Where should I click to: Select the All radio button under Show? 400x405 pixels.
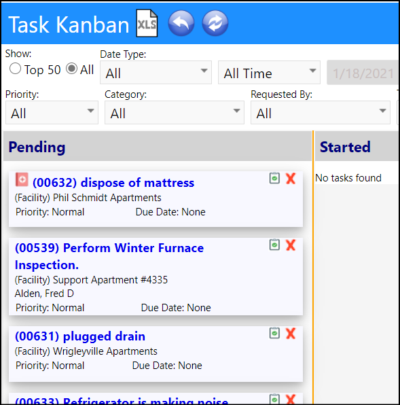[x=71, y=69]
